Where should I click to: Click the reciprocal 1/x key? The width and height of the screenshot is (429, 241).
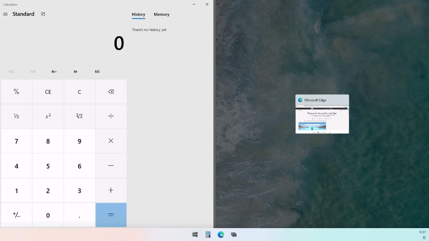coord(16,116)
